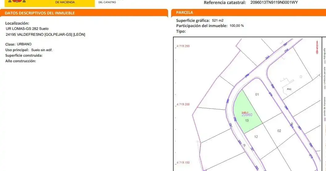Click the PISC pool outline on map
The width and height of the screenshot is (326, 171).
click(x=289, y=89)
